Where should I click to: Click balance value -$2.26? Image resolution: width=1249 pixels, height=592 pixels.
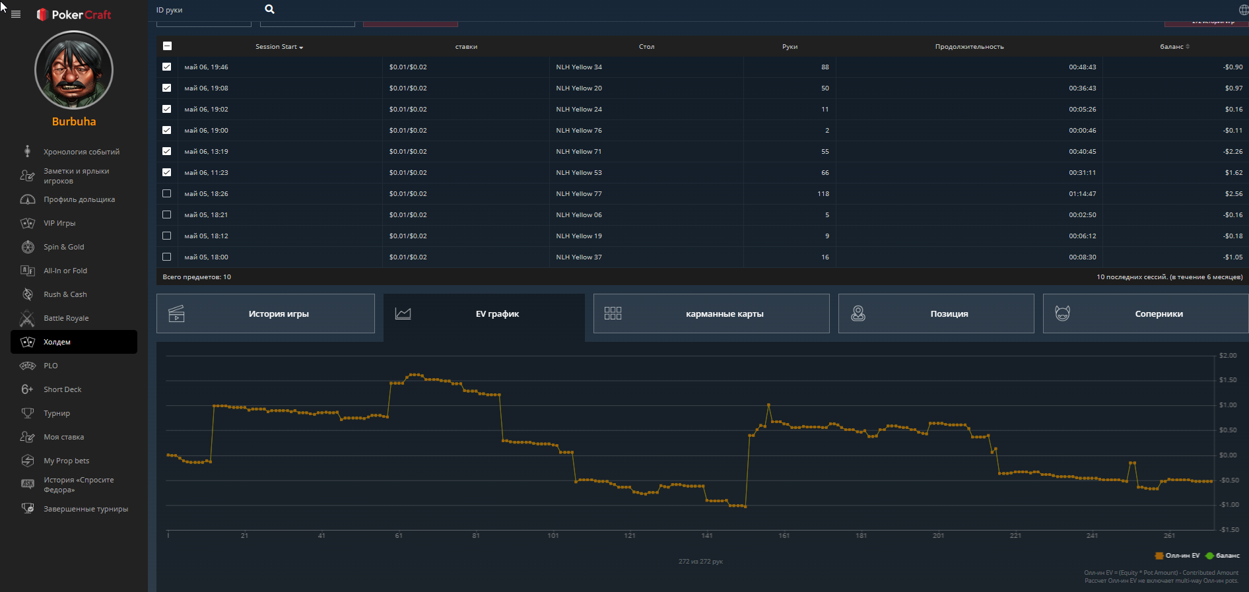click(1232, 152)
